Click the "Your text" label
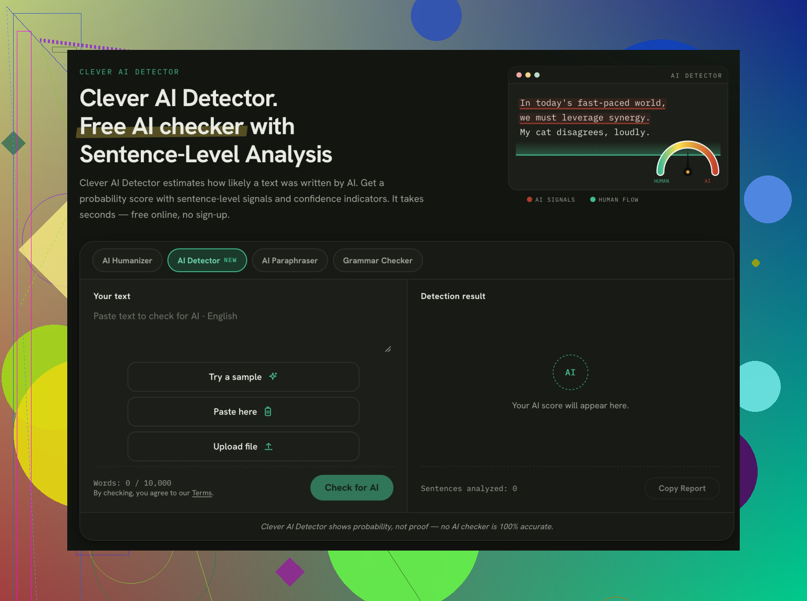807x601 pixels. pyautogui.click(x=112, y=296)
